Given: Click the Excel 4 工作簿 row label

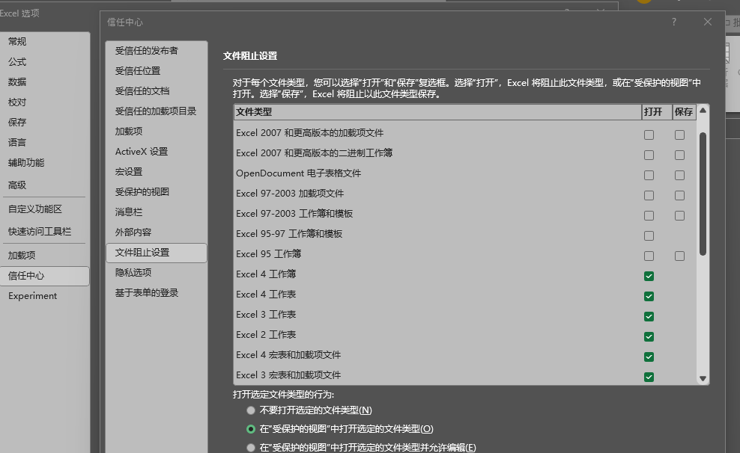Looking at the screenshot, I should pos(266,274).
